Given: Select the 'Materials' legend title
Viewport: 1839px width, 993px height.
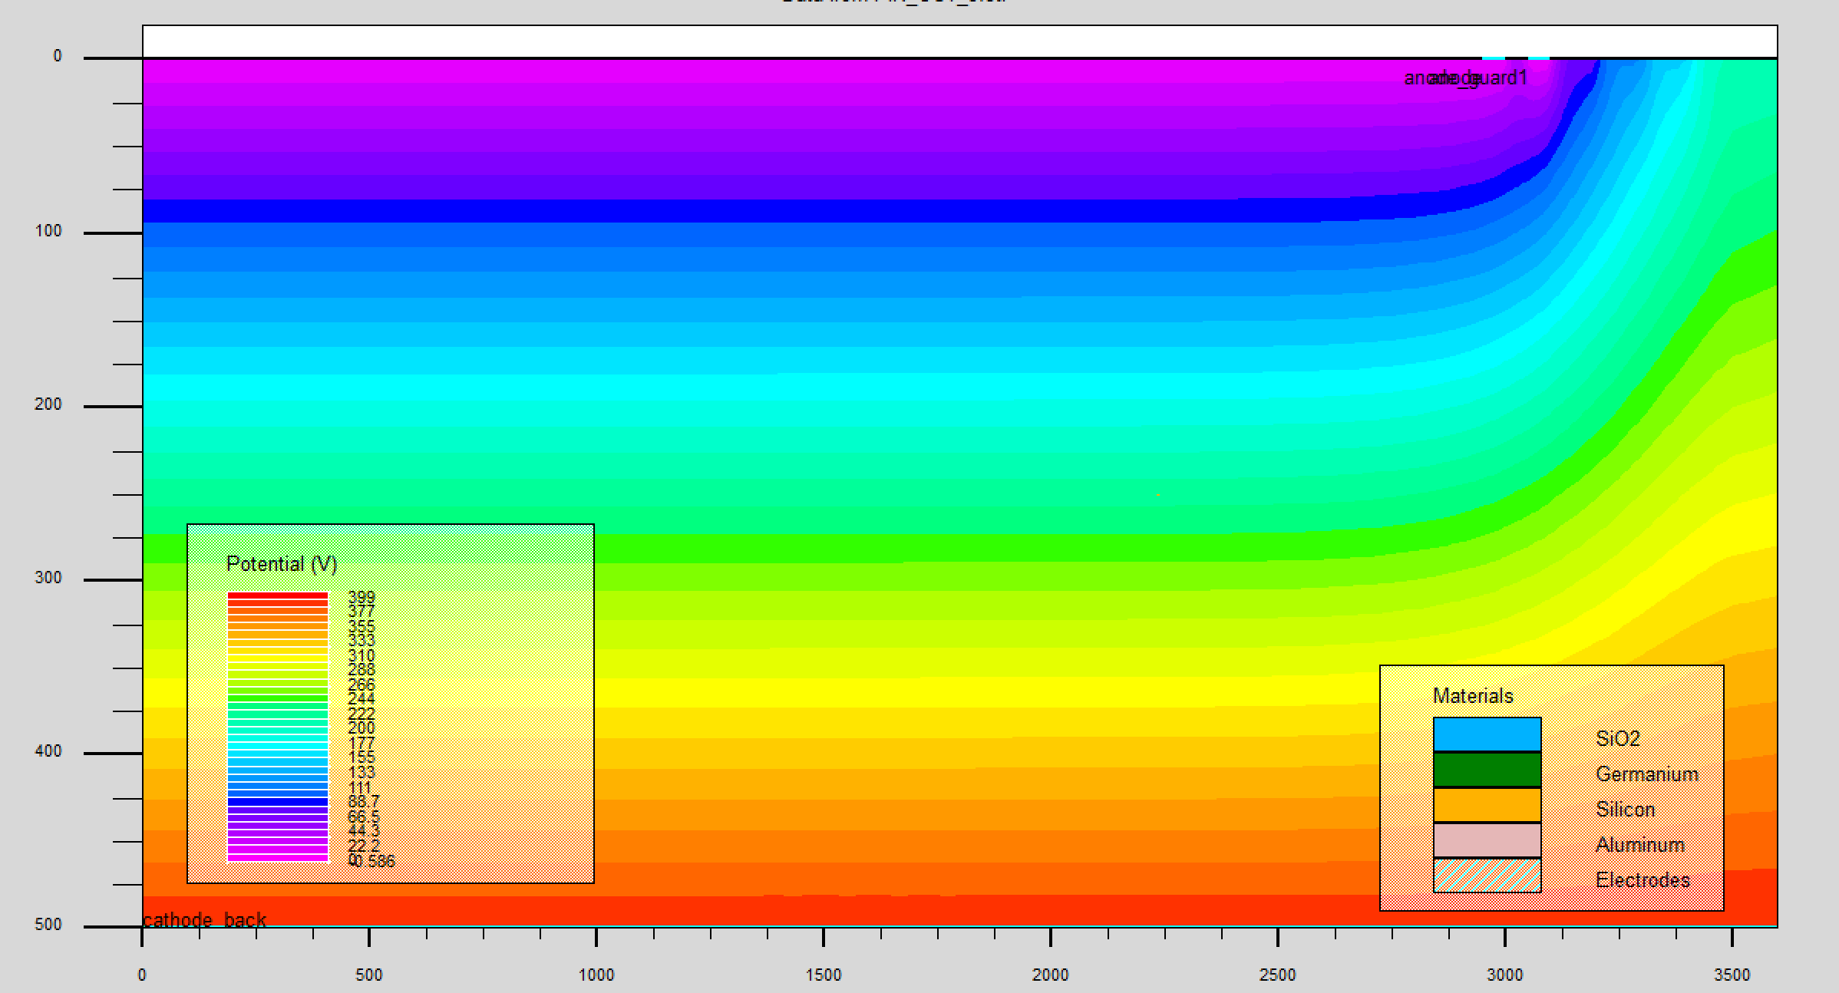Looking at the screenshot, I should (x=1473, y=696).
